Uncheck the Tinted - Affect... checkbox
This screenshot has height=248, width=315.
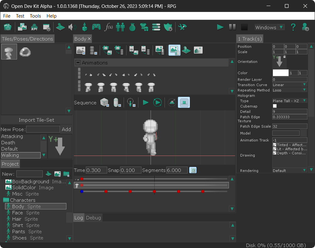[x=275, y=145]
